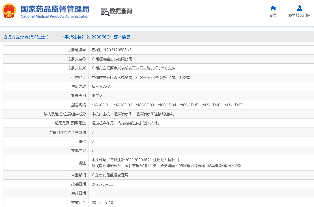The height and width of the screenshot is (207, 314).
Task: Select registration number 粤械注准20212090662 value
Action: 111,50
